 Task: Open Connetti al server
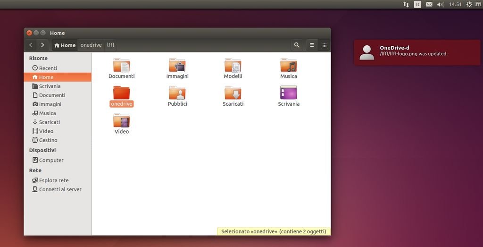[x=60, y=189]
